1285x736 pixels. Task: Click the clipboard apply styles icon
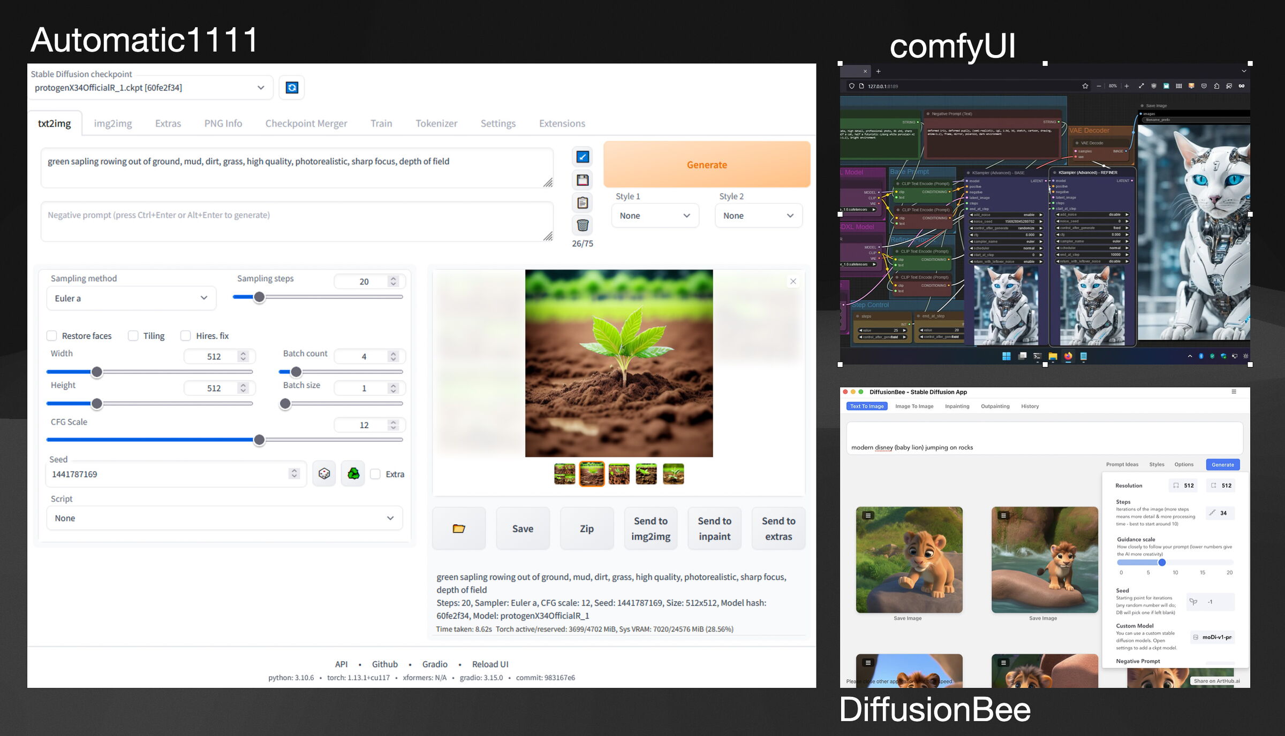tap(583, 203)
